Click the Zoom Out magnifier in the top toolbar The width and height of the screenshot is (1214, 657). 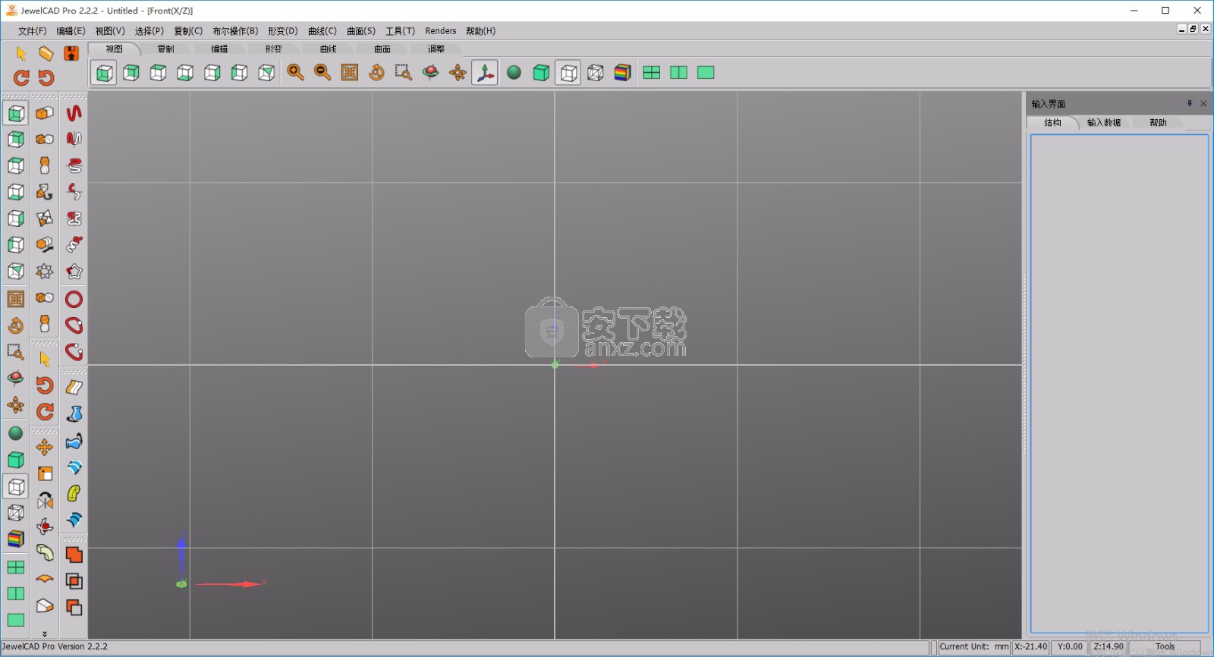(322, 72)
